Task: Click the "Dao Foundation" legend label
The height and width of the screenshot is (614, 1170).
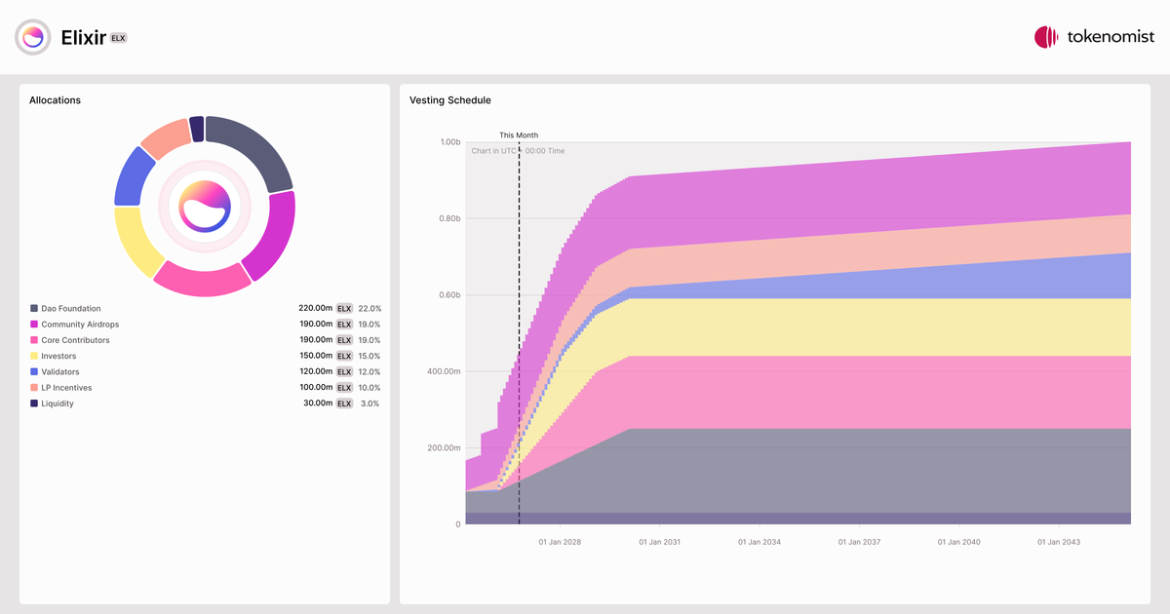Action: [71, 309]
